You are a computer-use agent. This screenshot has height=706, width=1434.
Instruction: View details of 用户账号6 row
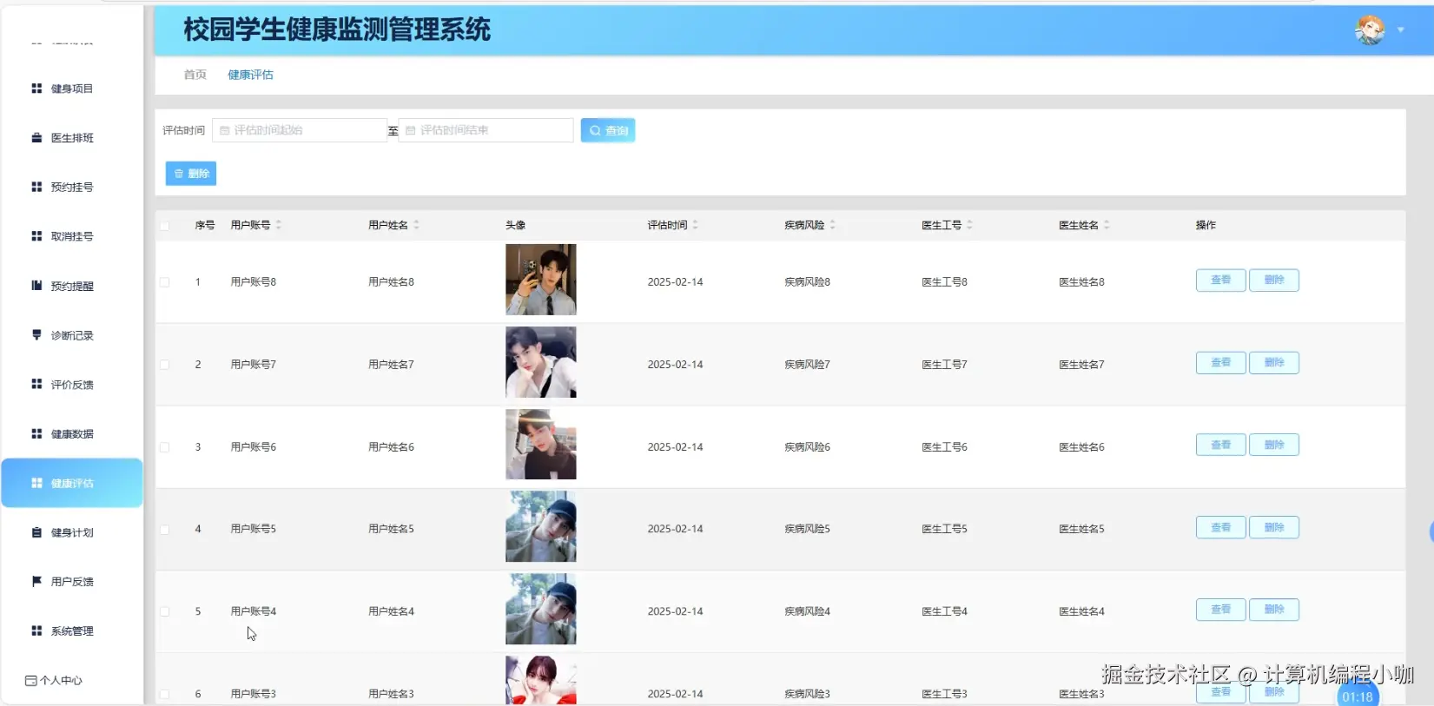pos(1220,445)
